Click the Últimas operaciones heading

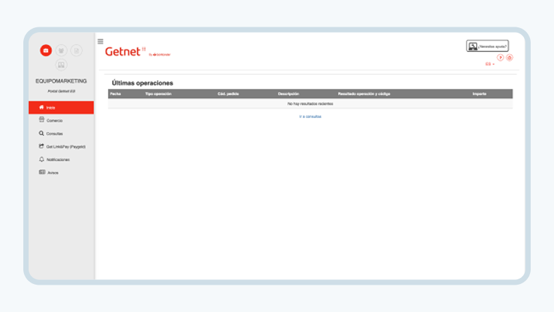[x=142, y=83]
